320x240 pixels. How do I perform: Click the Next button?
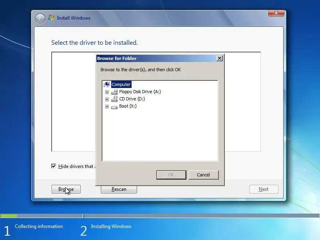pos(264,189)
